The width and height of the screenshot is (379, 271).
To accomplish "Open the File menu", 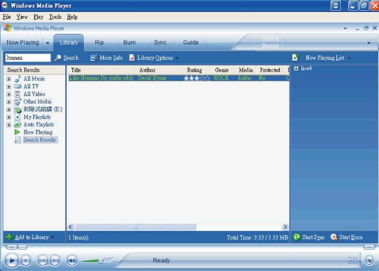I will click(x=7, y=17).
